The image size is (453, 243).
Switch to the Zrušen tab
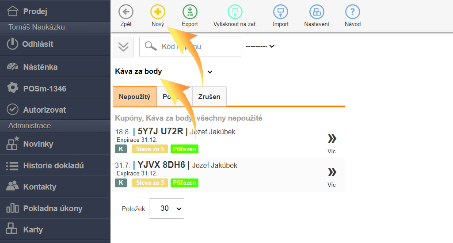(209, 97)
